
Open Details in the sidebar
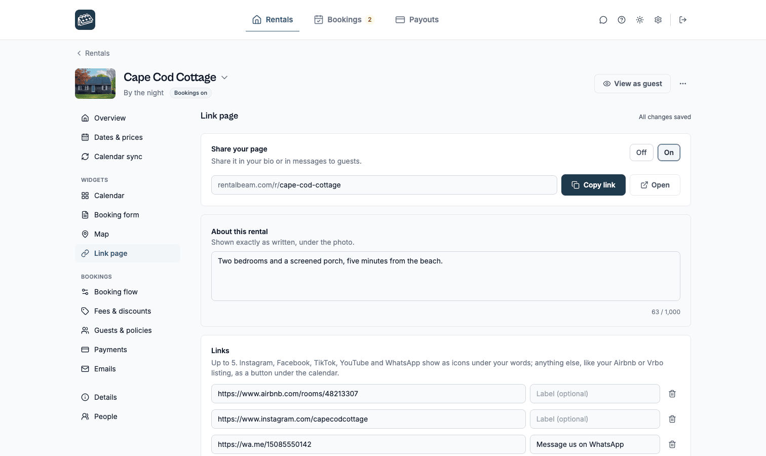(x=128, y=397)
